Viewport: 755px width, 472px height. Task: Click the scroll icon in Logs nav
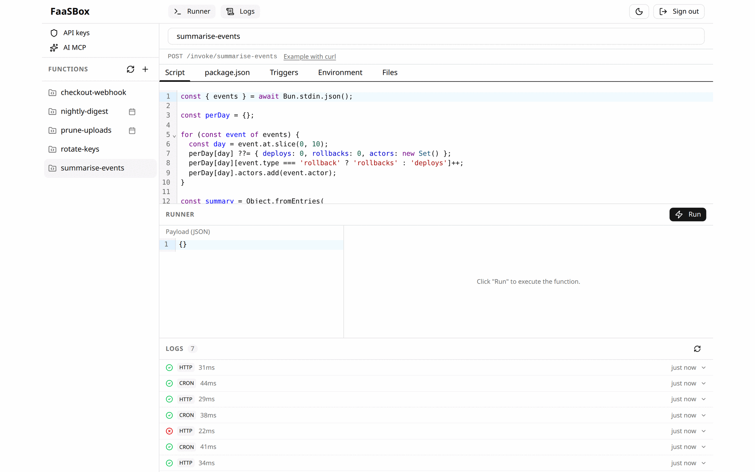click(x=230, y=12)
